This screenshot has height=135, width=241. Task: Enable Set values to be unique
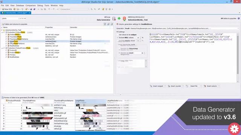tap(117, 35)
